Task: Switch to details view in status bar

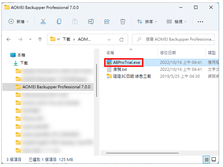Action: click(x=206, y=160)
